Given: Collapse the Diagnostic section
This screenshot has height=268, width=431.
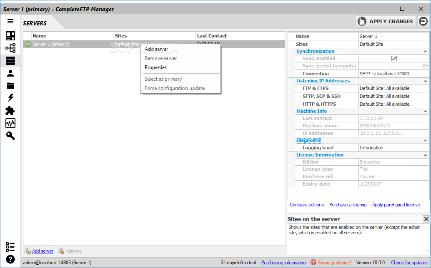Looking at the screenshot, I should click(x=425, y=140).
